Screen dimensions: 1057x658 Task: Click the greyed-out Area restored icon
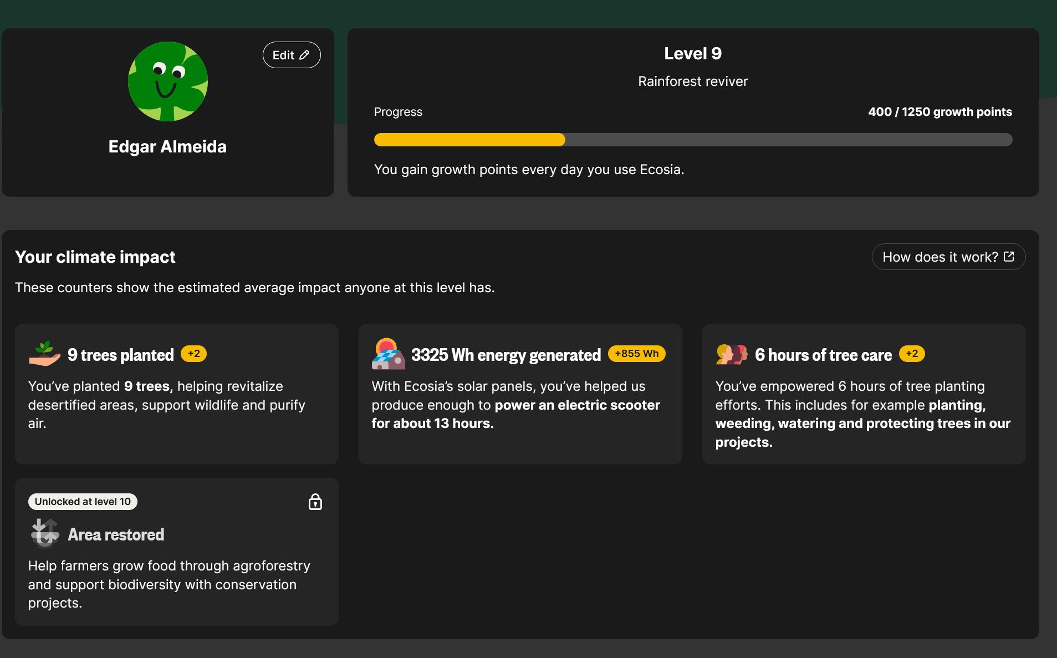[44, 533]
